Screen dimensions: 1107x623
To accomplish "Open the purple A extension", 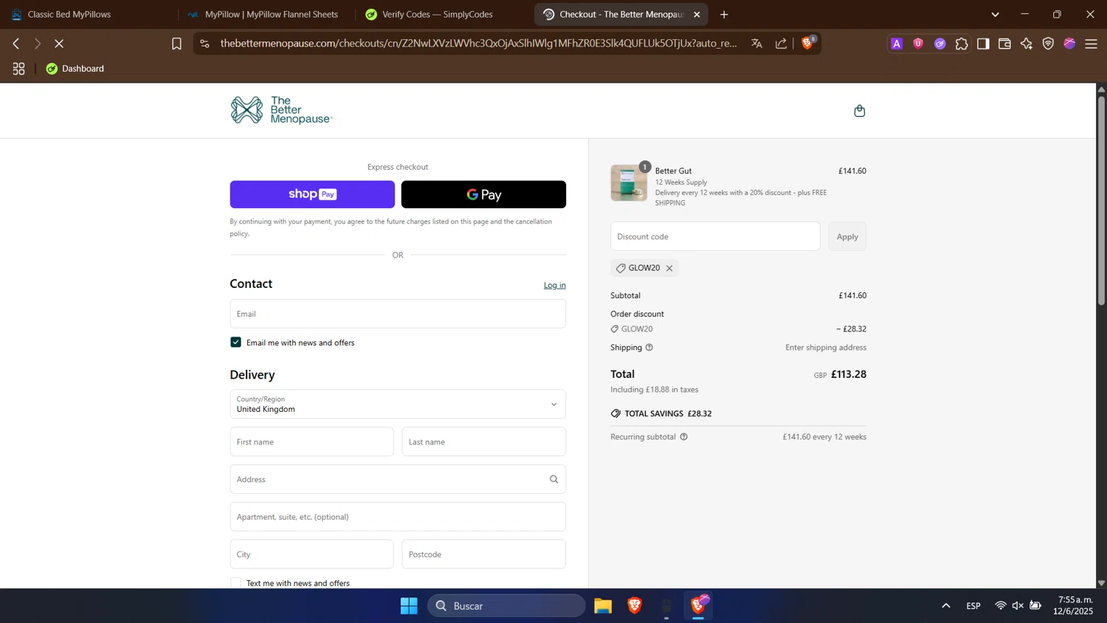I will [897, 44].
